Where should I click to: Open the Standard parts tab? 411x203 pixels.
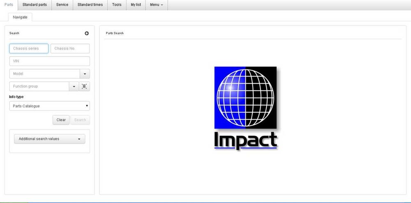(35, 5)
